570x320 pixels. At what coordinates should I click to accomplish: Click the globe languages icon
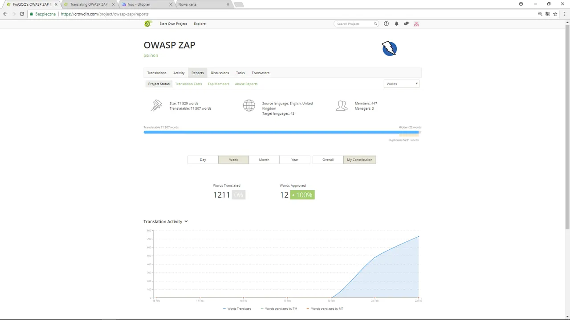[249, 105]
